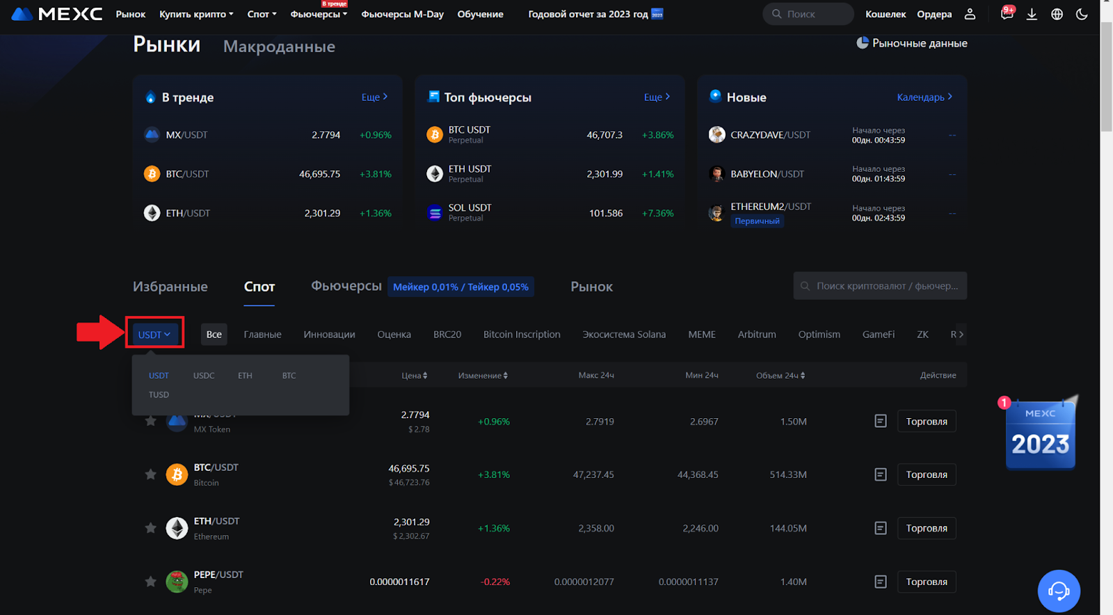Open the Макроданные tab

click(279, 47)
